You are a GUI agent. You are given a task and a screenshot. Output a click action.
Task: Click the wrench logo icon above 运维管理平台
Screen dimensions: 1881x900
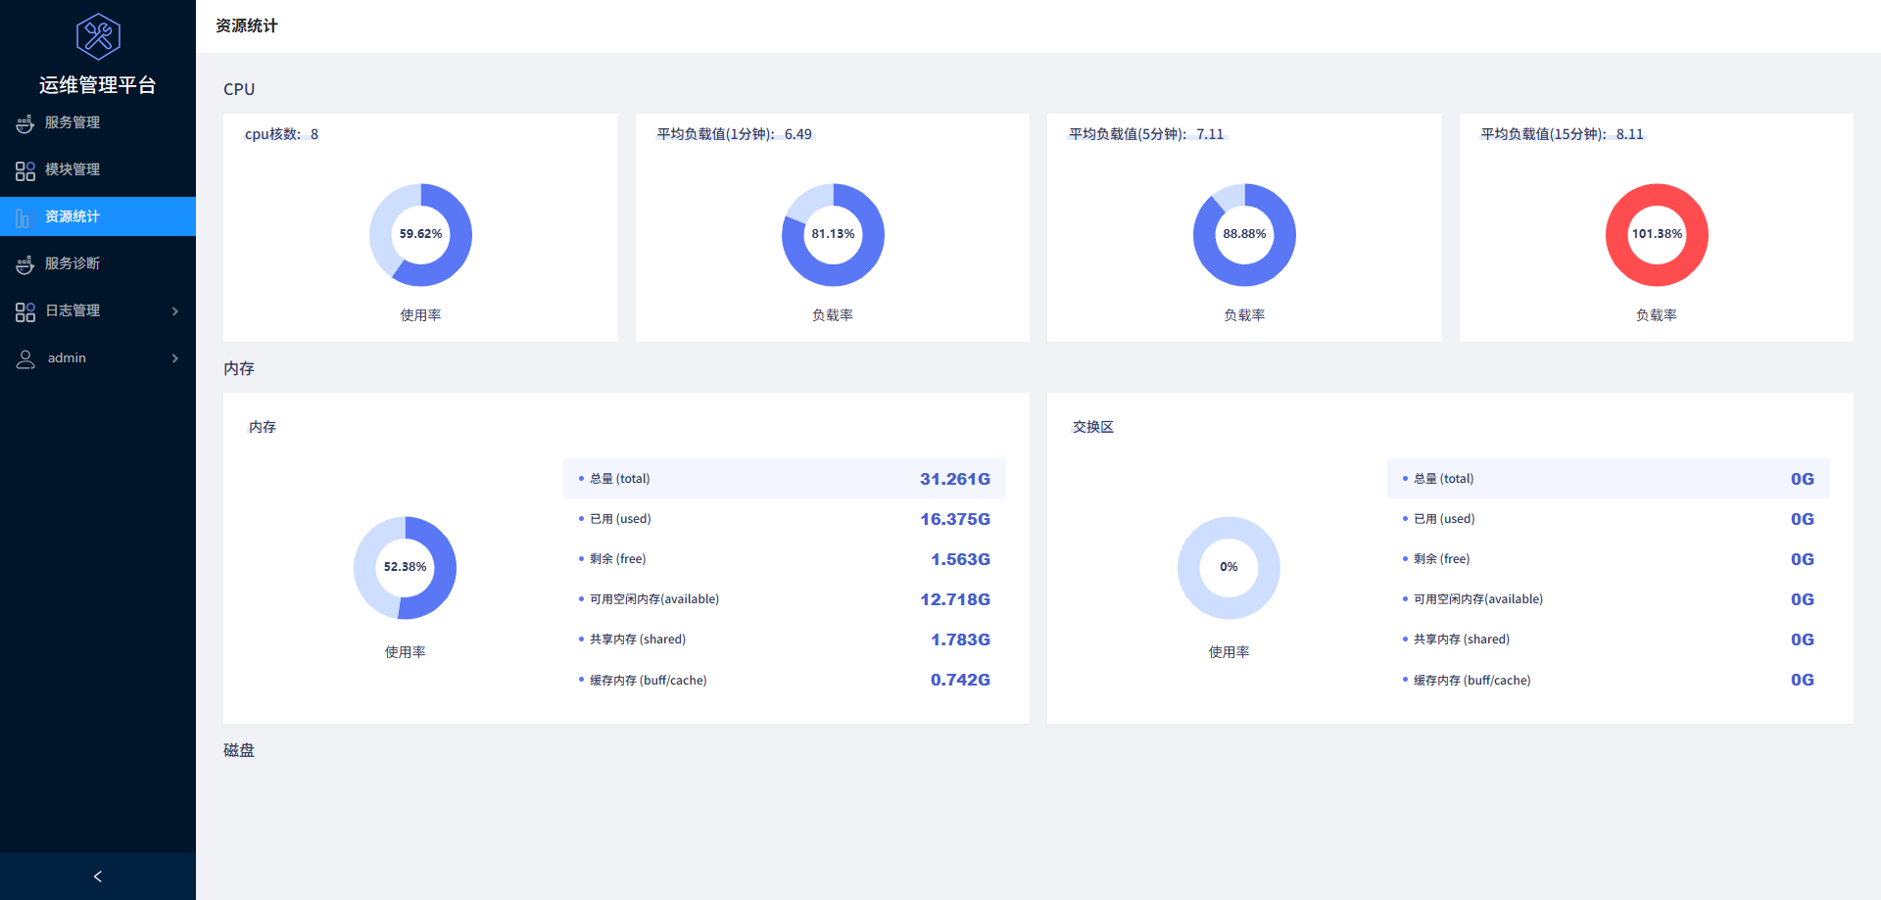point(98,37)
